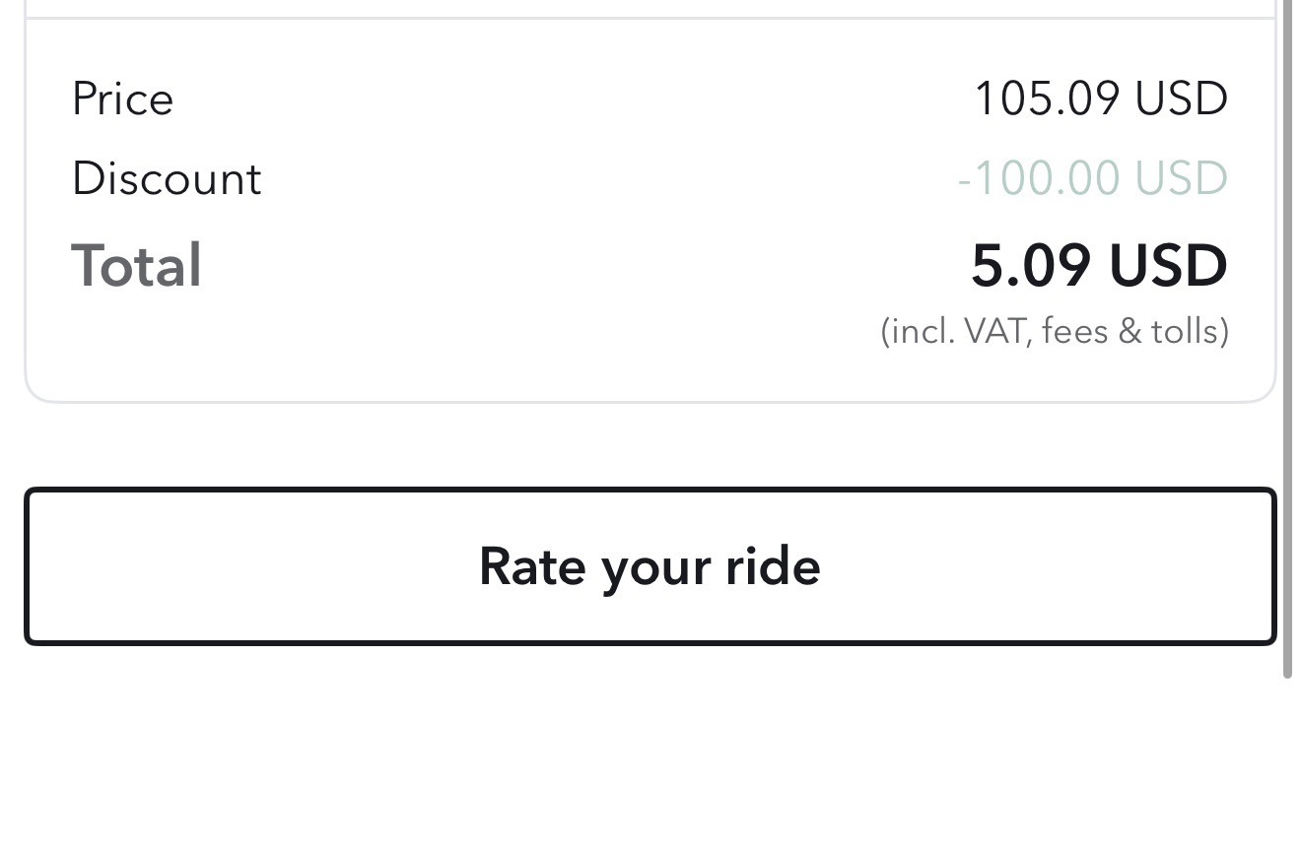Click the ampersand in the fees note

click(x=1128, y=331)
